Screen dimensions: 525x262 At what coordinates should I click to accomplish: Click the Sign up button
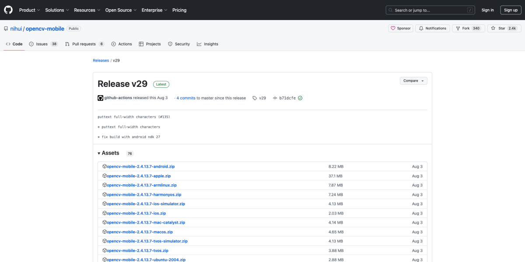[x=511, y=10]
